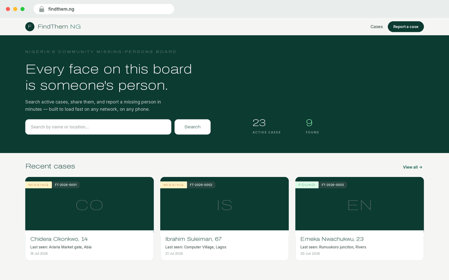Select the FT-2026-0002 case ID tag
This screenshot has height=280, width=449.
click(201, 185)
